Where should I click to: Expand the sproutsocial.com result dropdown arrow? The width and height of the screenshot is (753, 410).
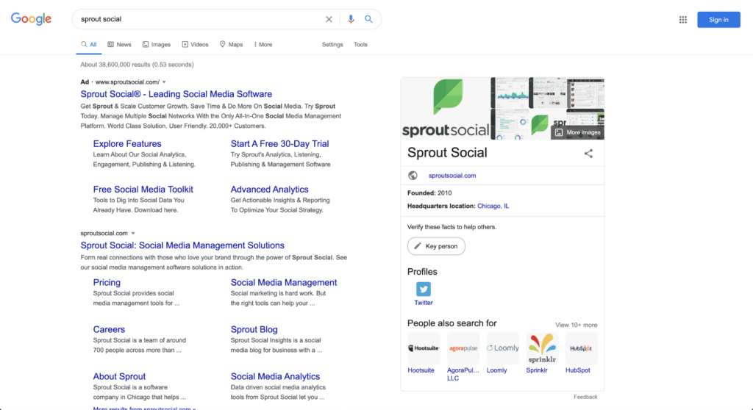133,234
